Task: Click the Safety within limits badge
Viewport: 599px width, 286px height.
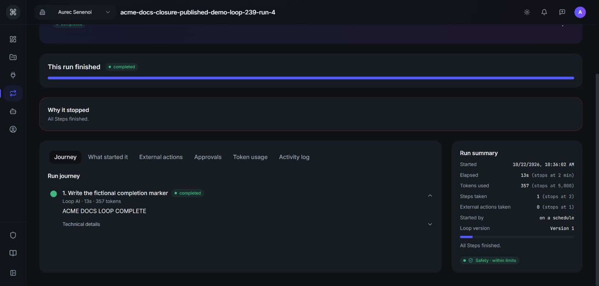Action: coord(489,260)
